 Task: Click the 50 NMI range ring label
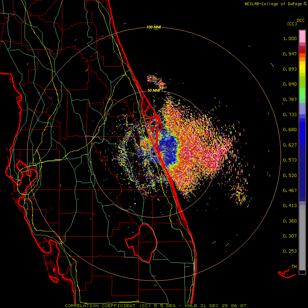(154, 90)
